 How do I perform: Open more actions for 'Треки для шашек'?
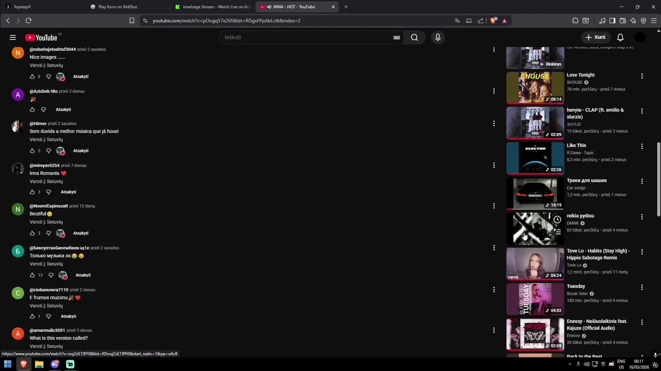tap(642, 181)
